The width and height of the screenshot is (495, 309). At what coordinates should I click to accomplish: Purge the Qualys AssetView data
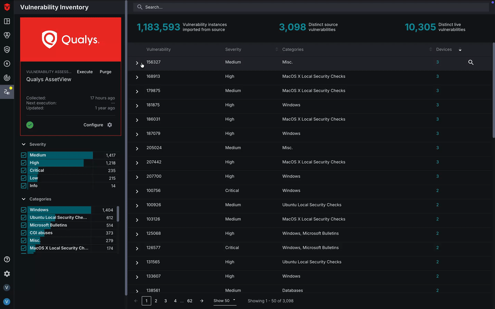(x=105, y=72)
